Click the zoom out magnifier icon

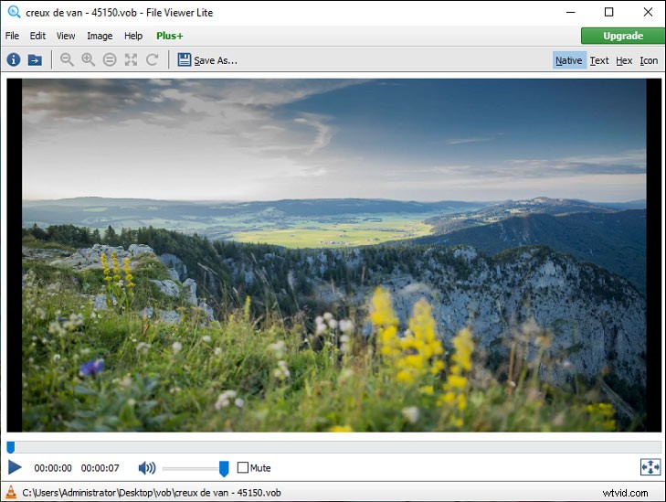[67, 60]
